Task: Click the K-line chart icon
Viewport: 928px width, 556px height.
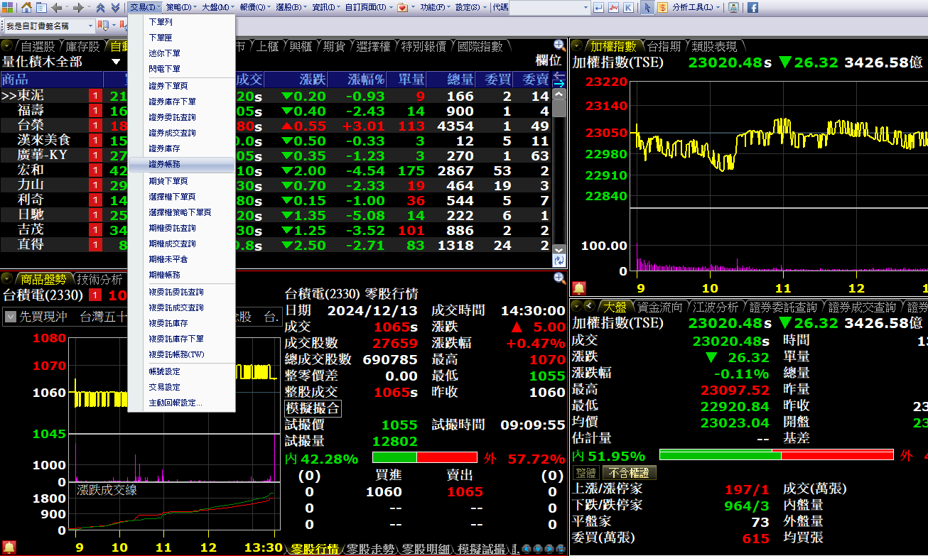Action: click(x=628, y=7)
